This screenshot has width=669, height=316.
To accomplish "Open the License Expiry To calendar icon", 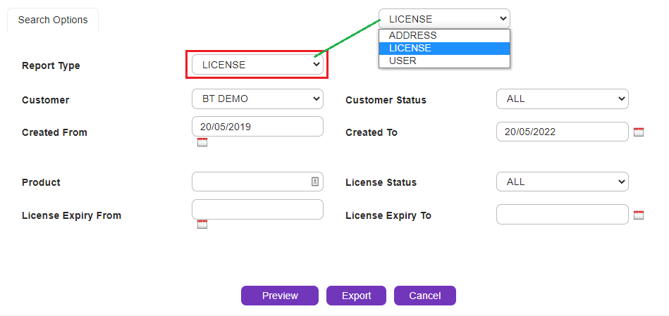I will [x=639, y=215].
